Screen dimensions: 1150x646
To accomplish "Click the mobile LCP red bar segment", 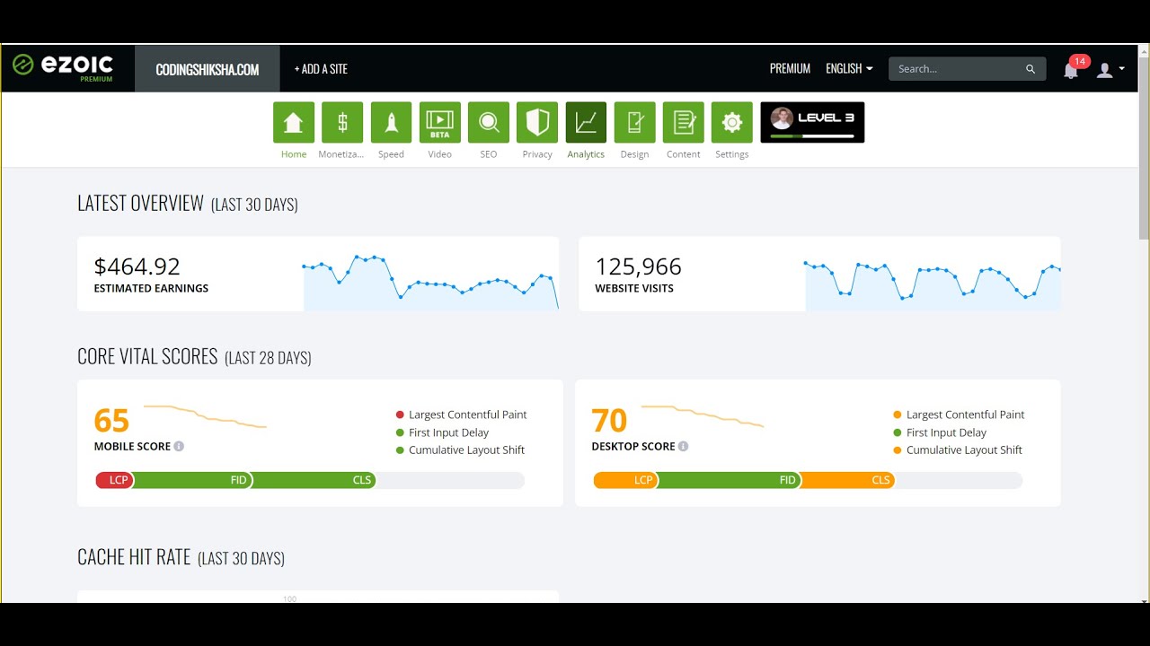I will 115,480.
